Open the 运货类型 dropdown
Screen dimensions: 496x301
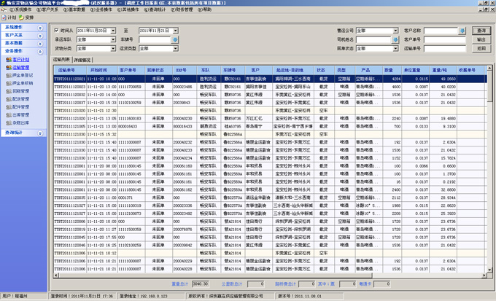pos(176,48)
